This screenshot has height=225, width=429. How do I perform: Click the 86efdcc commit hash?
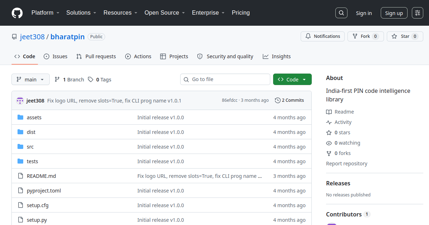(230, 100)
